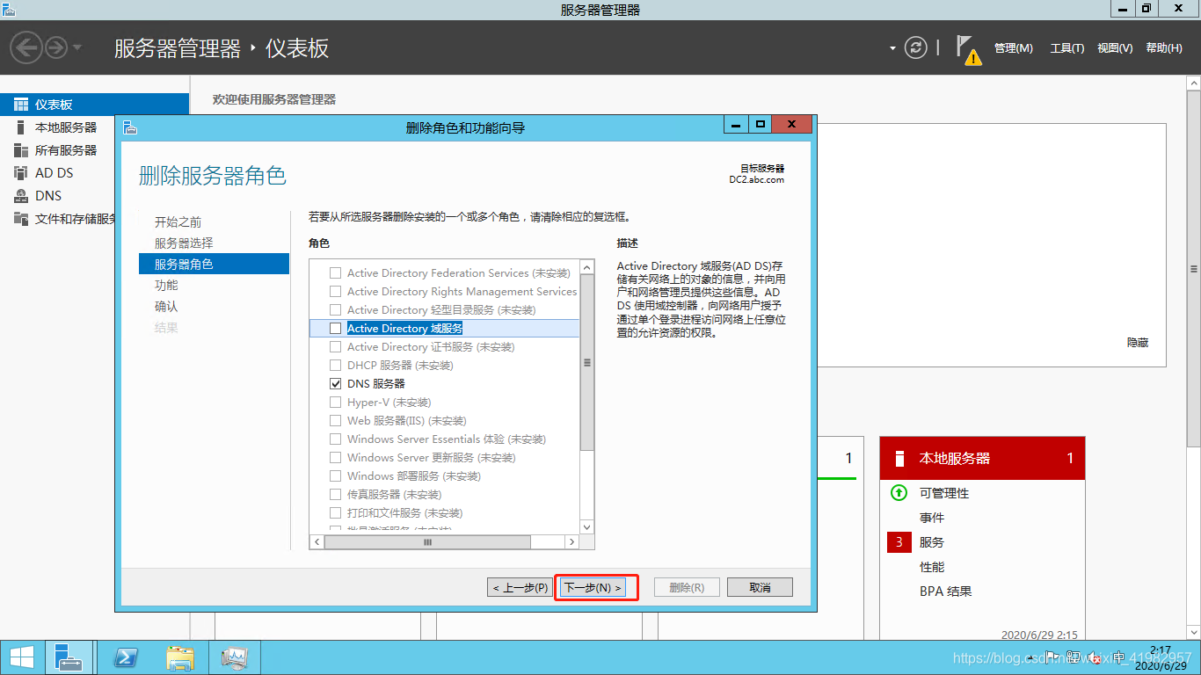Click the 下一步(N) button
Viewport: 1201px width, 675px height.
(593, 587)
